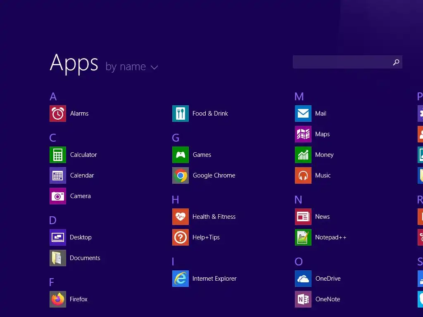
Task: Open the Health & Fitness icon
Action: point(181,217)
